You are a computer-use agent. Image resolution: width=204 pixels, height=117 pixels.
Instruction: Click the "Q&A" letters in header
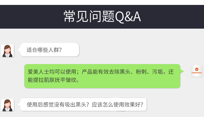(128, 17)
